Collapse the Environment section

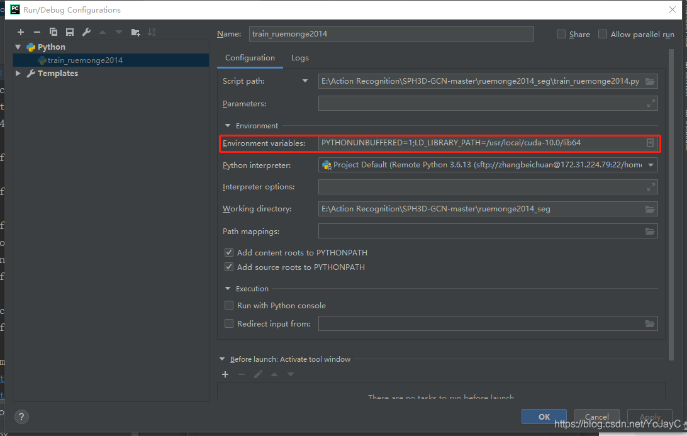[228, 125]
